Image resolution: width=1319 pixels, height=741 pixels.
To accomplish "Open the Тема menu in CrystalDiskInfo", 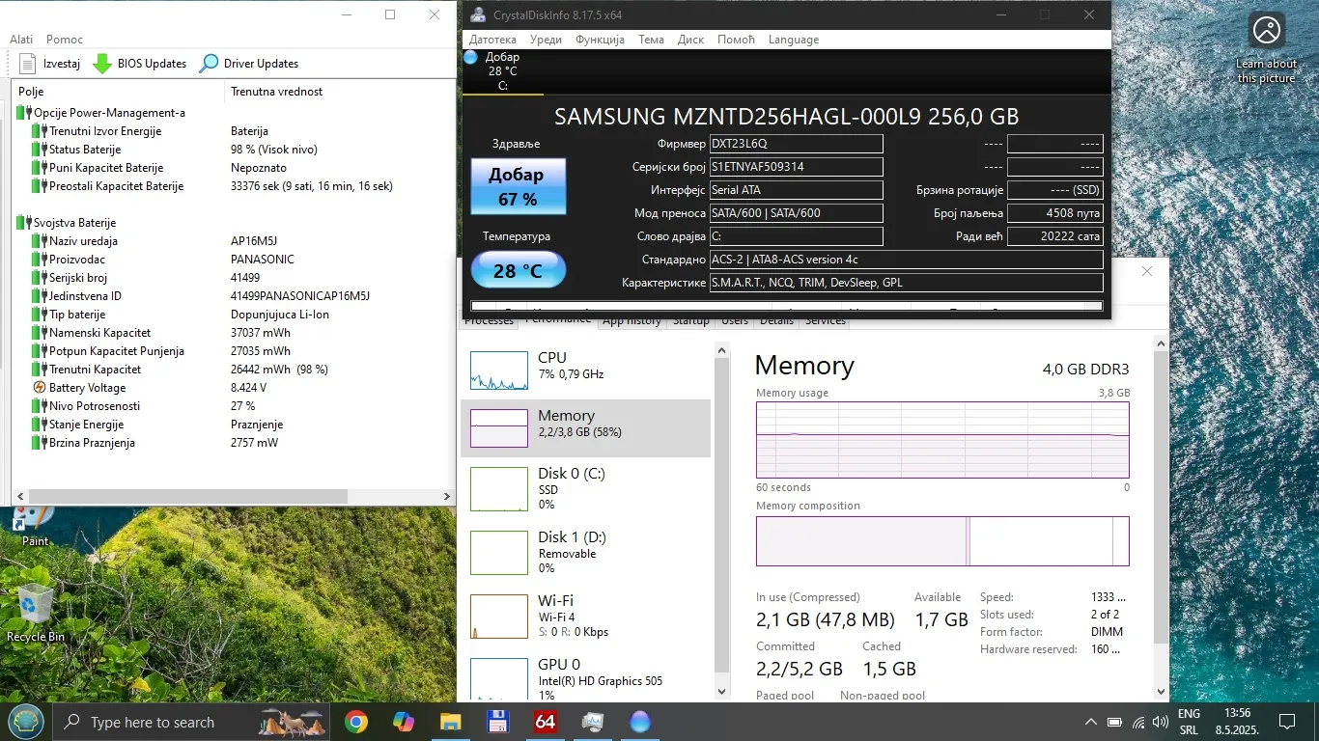I will click(651, 40).
